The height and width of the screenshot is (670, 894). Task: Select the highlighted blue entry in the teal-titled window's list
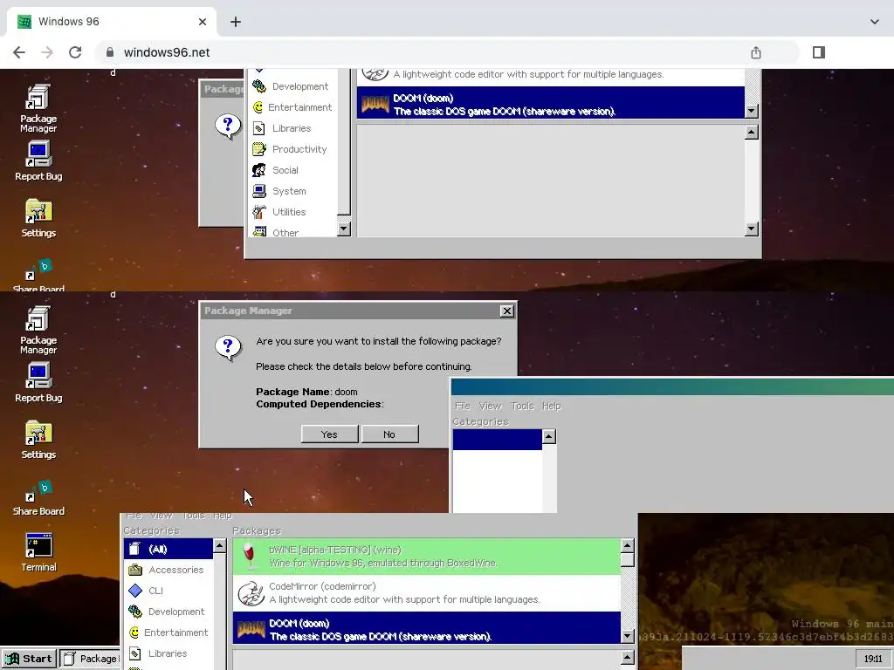[x=497, y=440]
